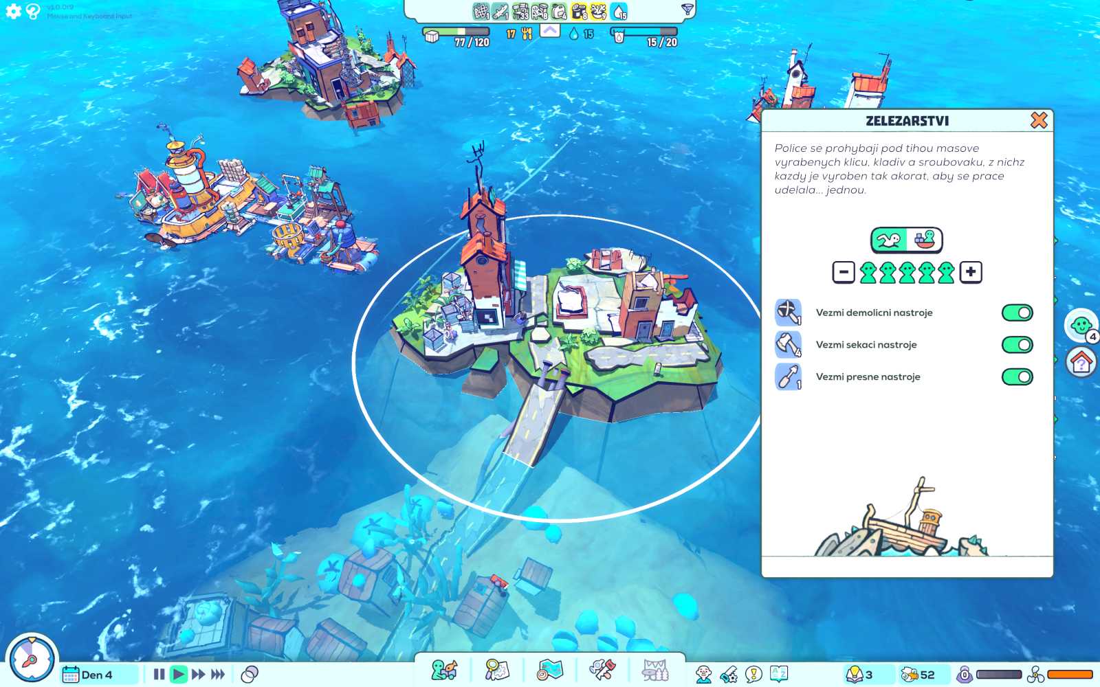Open the map target tab

click(550, 670)
